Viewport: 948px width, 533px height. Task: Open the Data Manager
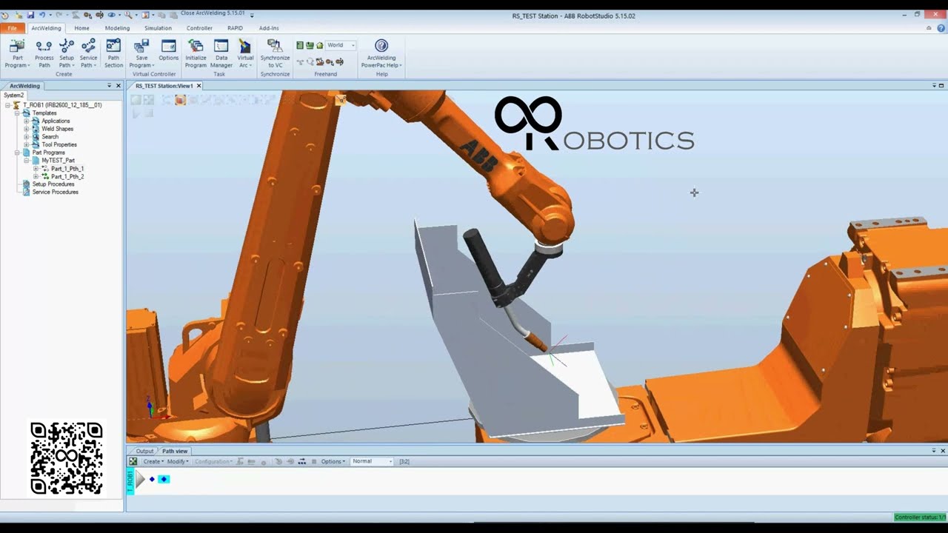pyautogui.click(x=221, y=53)
